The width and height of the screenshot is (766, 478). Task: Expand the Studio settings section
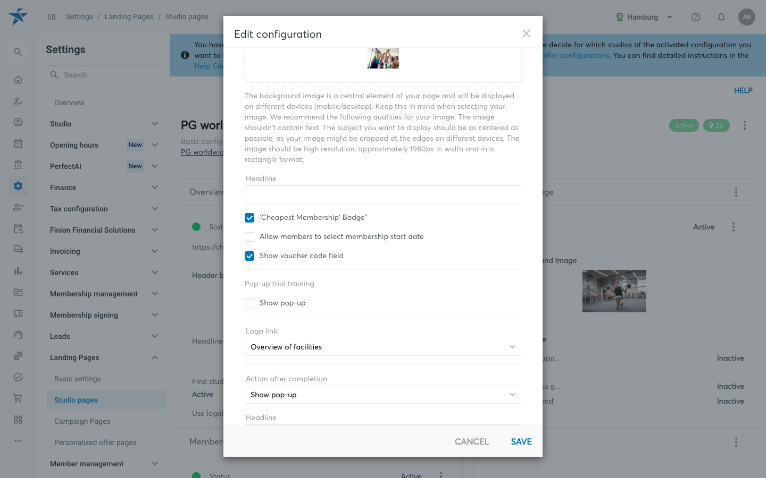105,124
